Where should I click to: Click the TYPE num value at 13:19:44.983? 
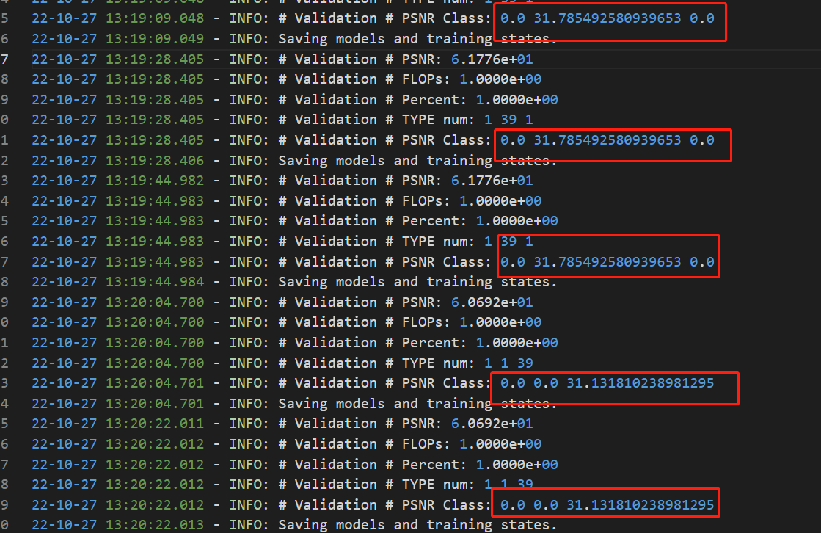click(508, 242)
